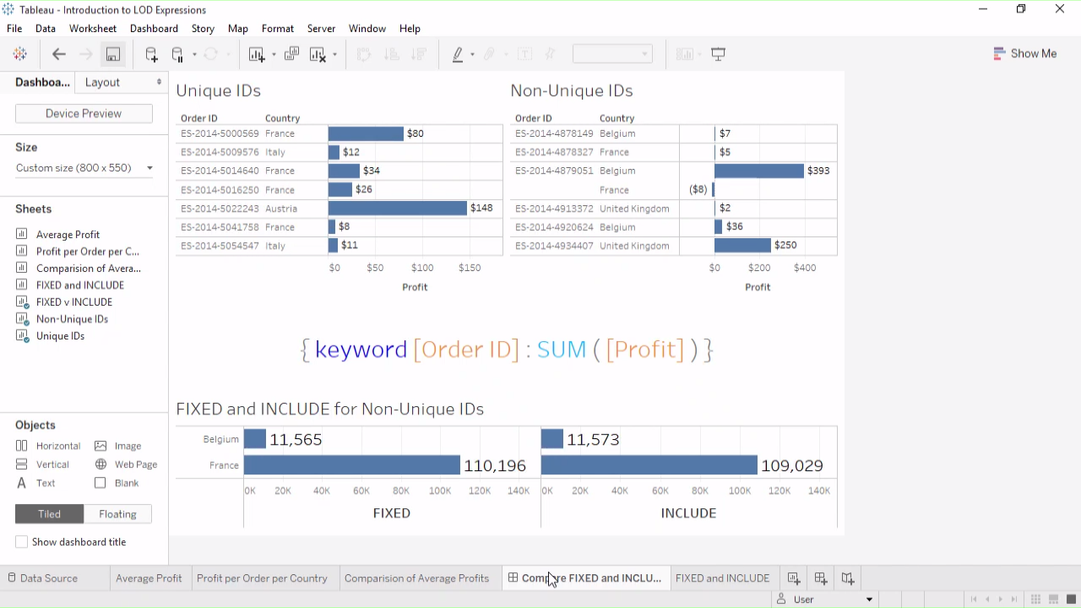Screen dimensions: 1081x608
Task: Select the Tiled layout mode
Action: tap(49, 513)
